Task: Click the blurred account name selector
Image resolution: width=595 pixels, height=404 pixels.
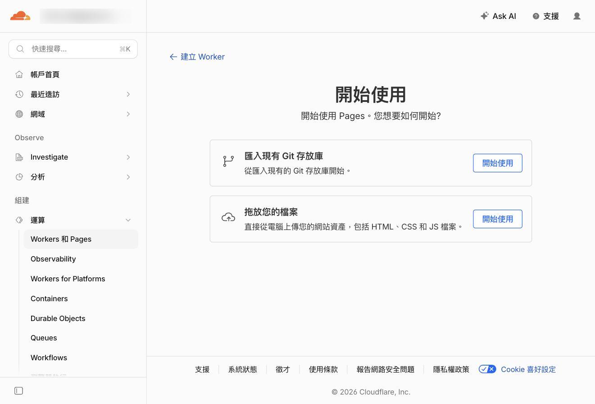Action: point(86,16)
